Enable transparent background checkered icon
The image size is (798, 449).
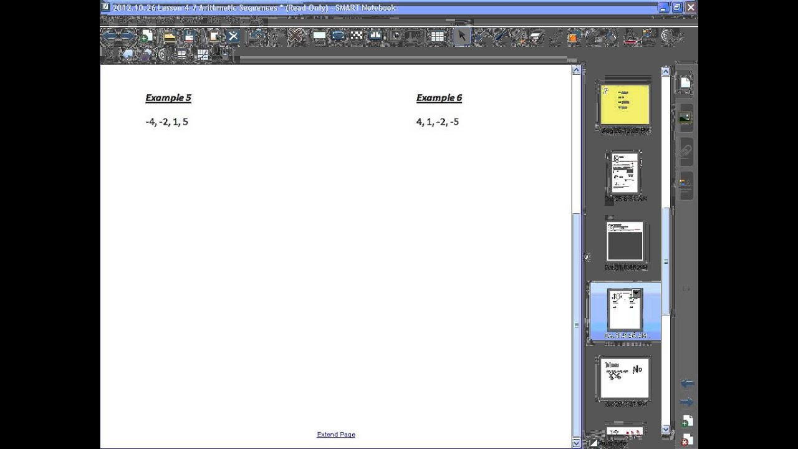click(x=357, y=36)
